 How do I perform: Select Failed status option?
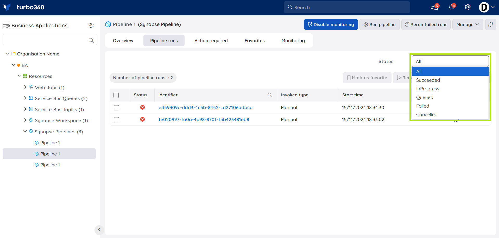[x=450, y=106]
